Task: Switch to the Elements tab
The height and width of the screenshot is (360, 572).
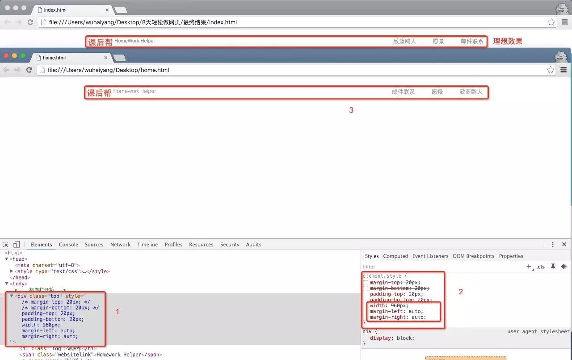Action: coord(41,245)
